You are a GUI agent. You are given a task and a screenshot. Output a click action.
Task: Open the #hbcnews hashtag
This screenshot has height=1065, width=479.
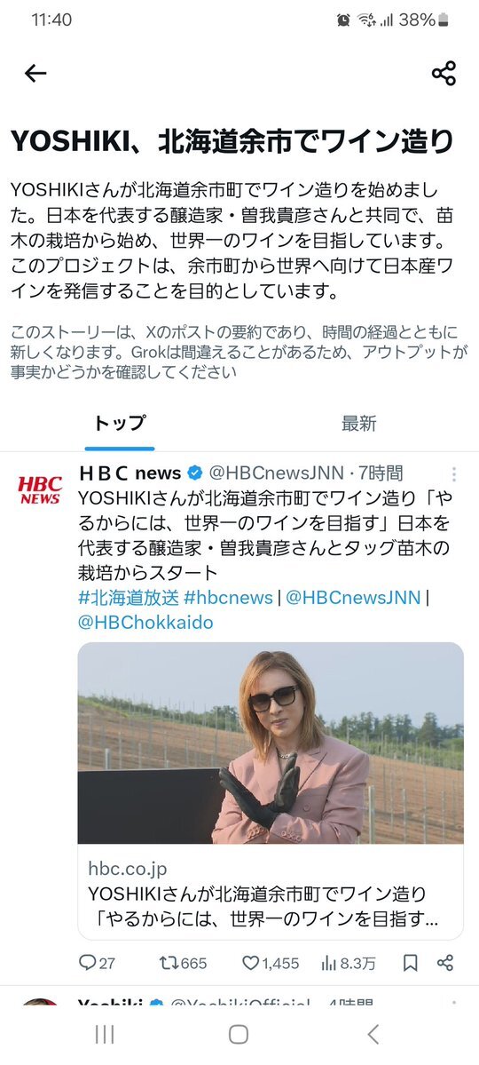pyautogui.click(x=228, y=598)
